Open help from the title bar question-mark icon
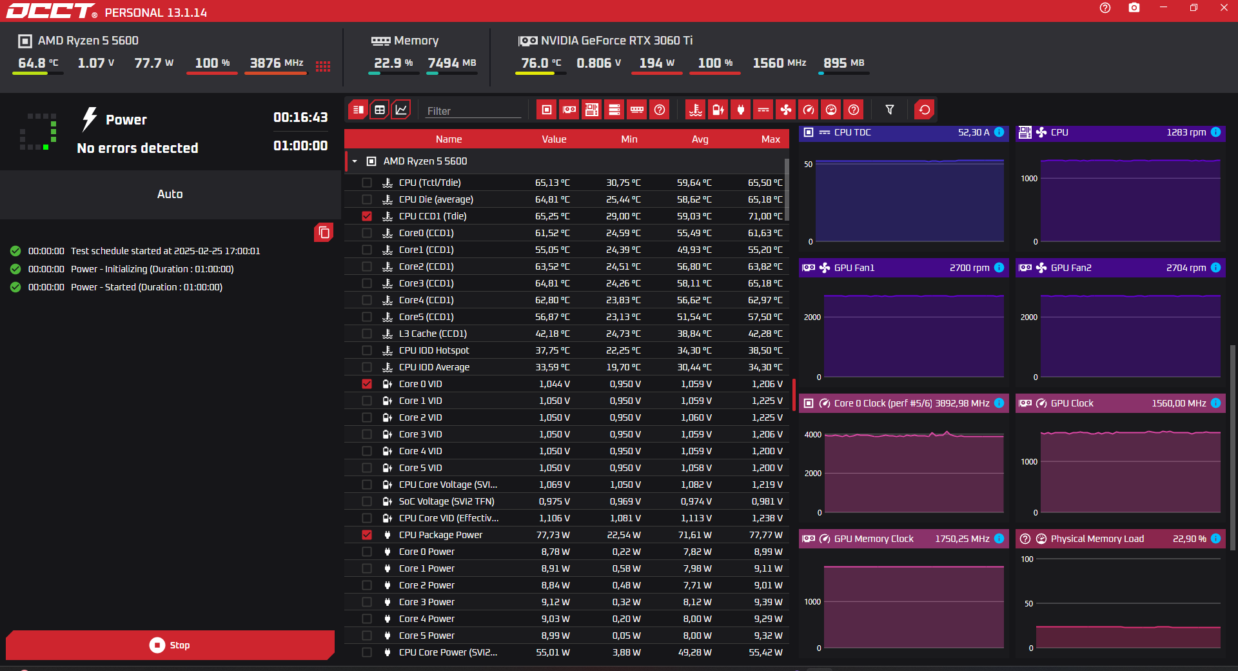Viewport: 1238px width, 671px height. [1105, 8]
